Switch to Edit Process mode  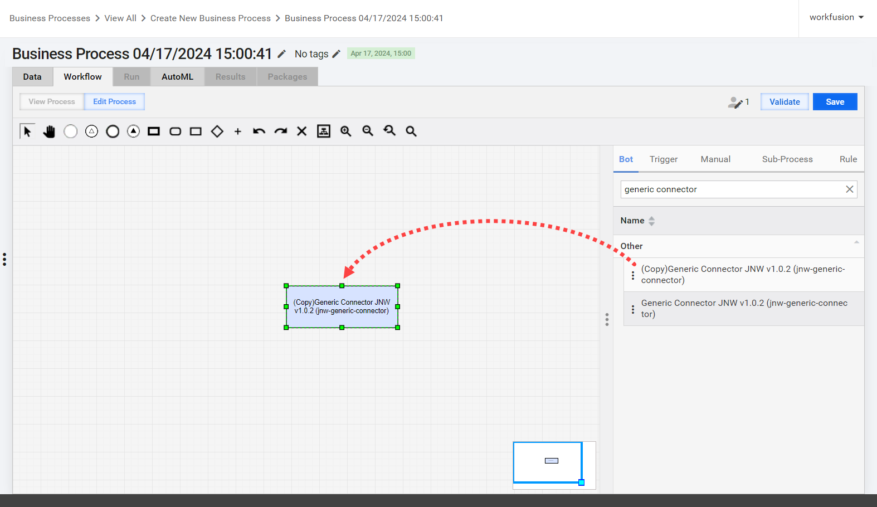click(115, 101)
